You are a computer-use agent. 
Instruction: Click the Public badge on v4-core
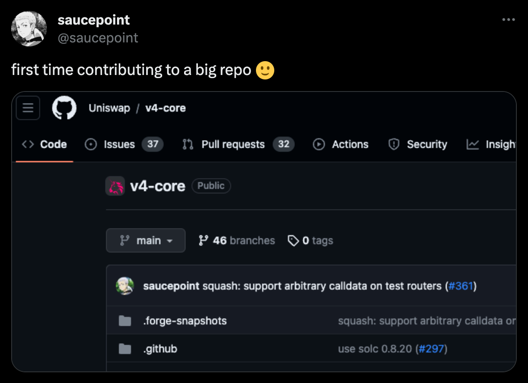point(211,186)
